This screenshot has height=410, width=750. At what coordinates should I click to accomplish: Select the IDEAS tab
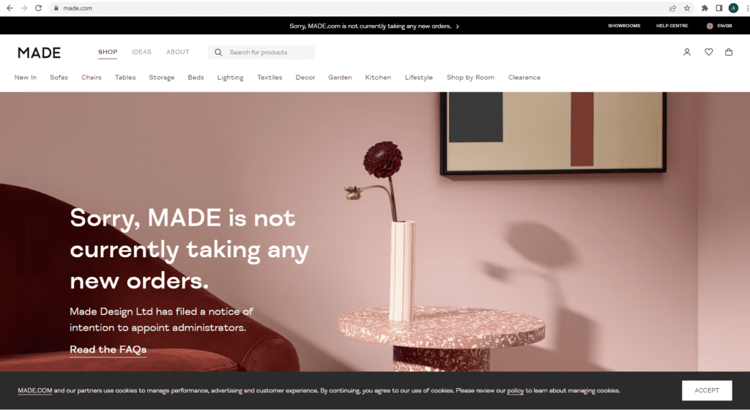[141, 52]
